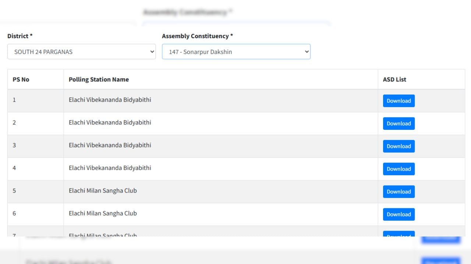Click the PS No cell showing 3

(14, 145)
